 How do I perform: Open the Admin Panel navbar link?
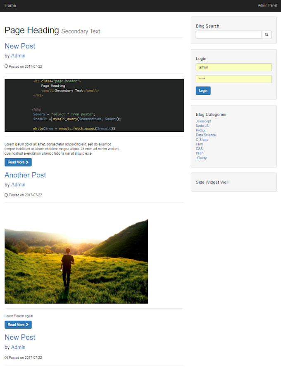pyautogui.click(x=267, y=5)
